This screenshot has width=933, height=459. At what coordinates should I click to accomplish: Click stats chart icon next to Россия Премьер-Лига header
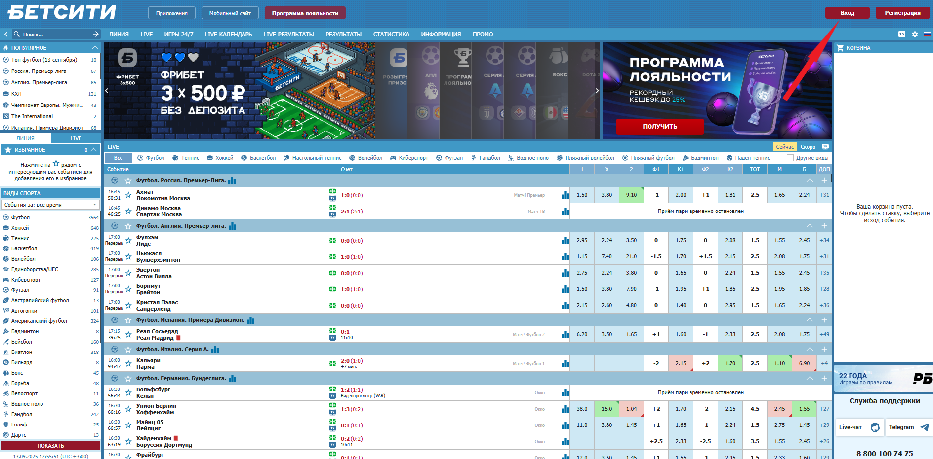point(232,181)
